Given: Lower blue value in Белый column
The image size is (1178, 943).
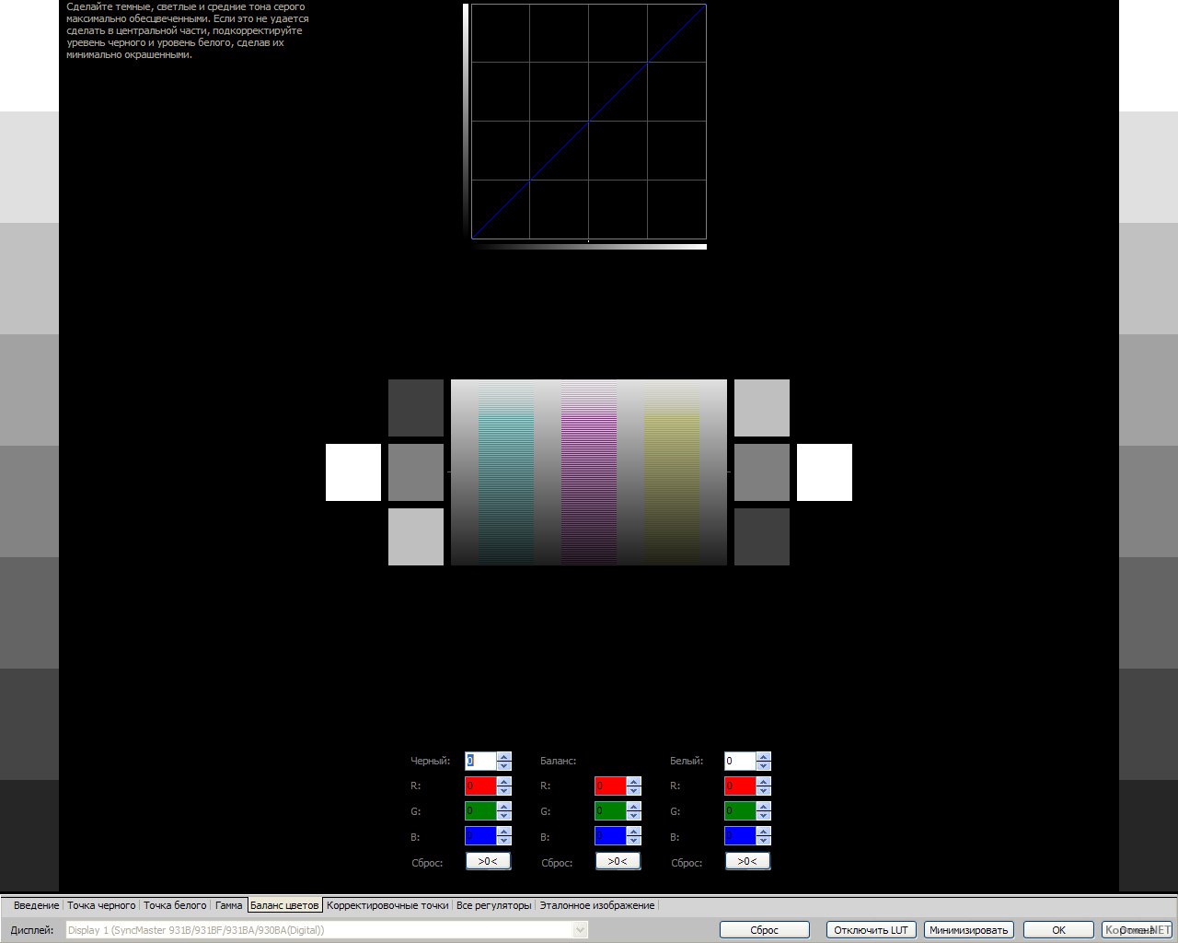Looking at the screenshot, I should coord(763,840).
